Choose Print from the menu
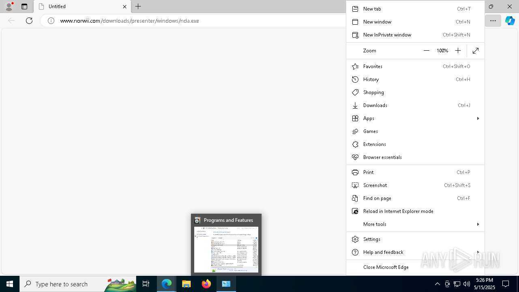 (x=415, y=172)
